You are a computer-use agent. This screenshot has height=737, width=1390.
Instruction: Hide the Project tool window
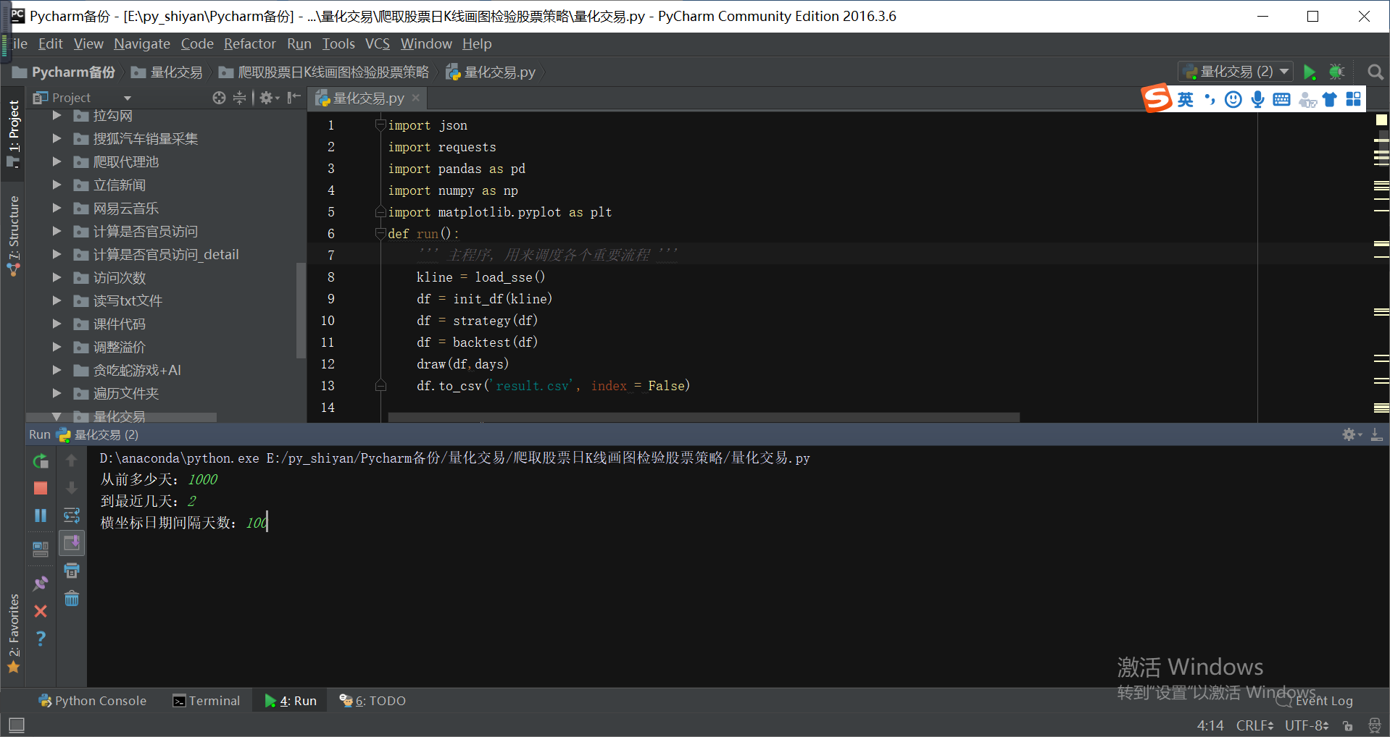294,98
